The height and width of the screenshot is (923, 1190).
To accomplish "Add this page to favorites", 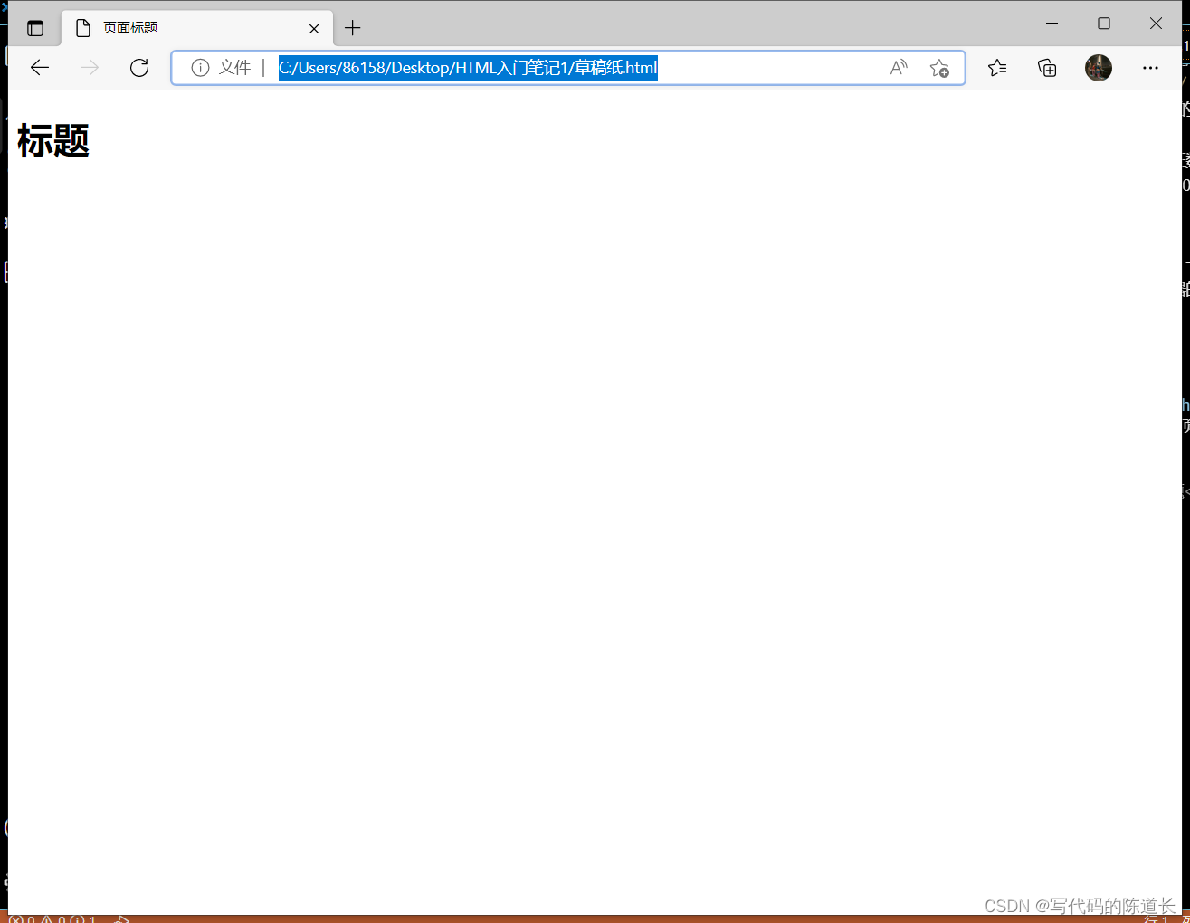I will [x=939, y=68].
